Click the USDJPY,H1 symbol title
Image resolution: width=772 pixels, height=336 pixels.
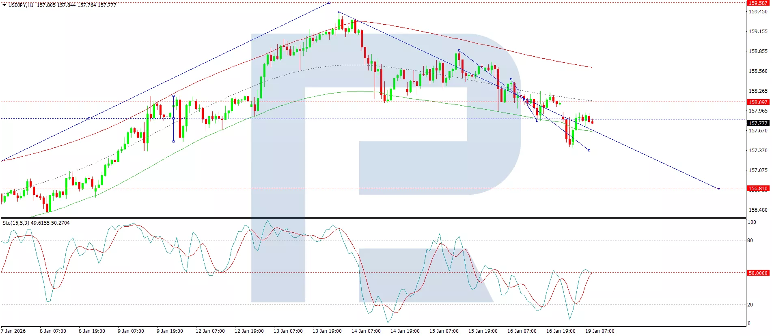point(21,5)
